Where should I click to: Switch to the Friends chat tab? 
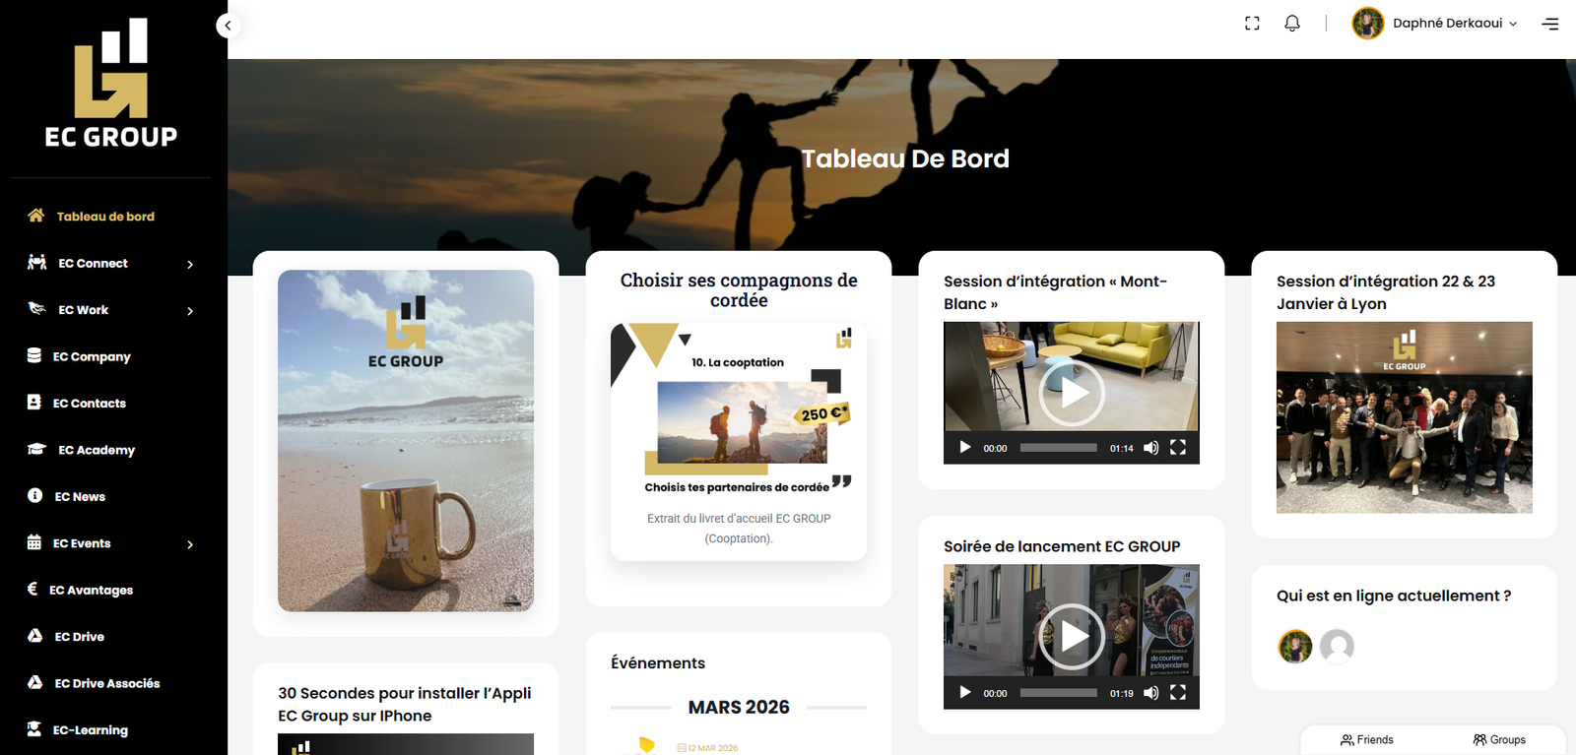coord(1367,740)
